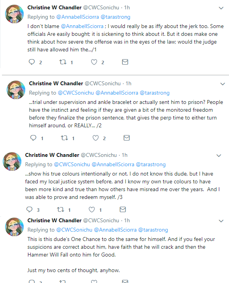Reply to the tweet ending /3
229x283 pixels.
(x=30, y=209)
